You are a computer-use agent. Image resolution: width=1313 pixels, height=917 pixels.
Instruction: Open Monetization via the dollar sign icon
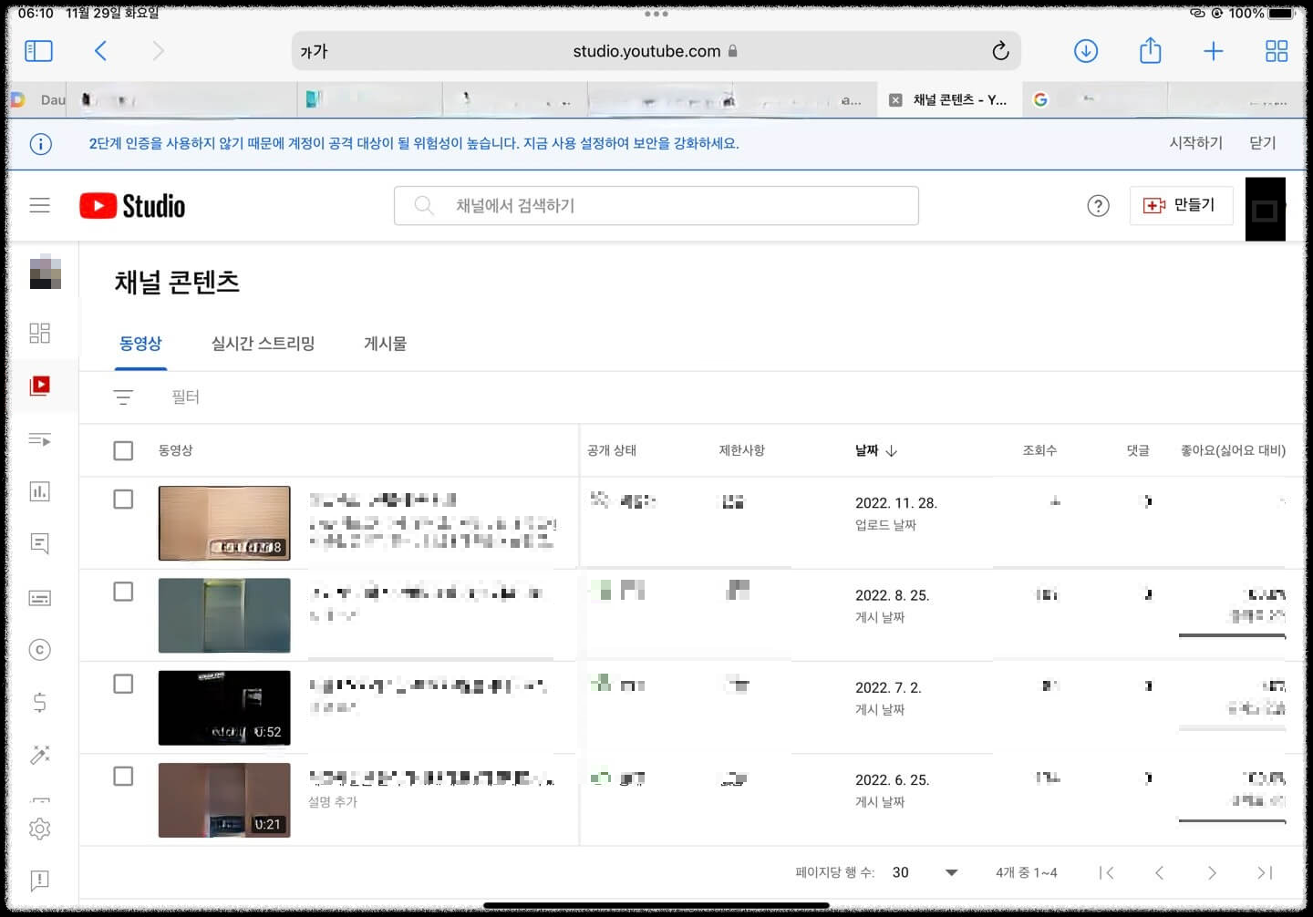(x=39, y=702)
